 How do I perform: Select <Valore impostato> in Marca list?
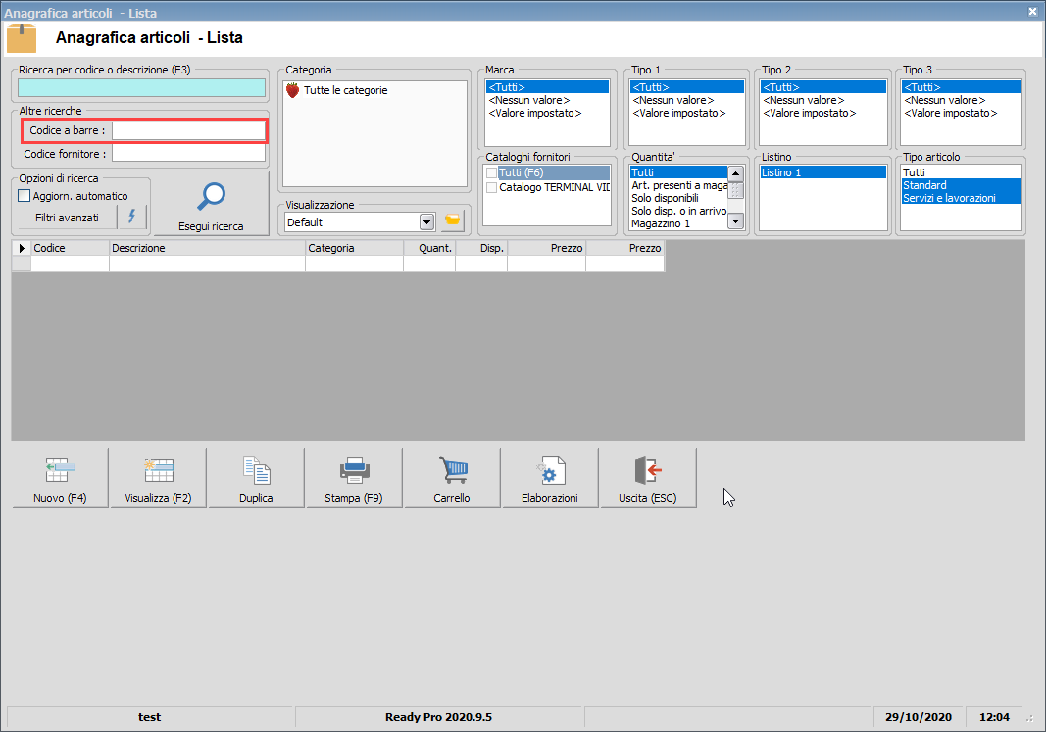tap(547, 113)
